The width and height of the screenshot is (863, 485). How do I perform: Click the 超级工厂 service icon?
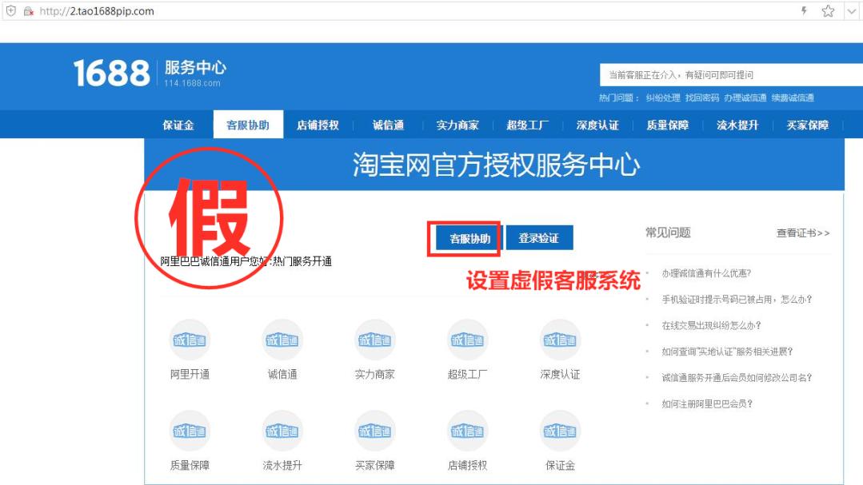click(x=467, y=339)
